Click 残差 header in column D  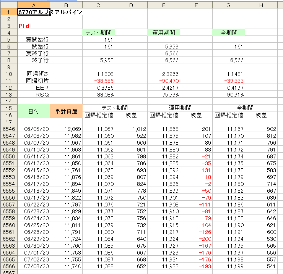(131, 115)
